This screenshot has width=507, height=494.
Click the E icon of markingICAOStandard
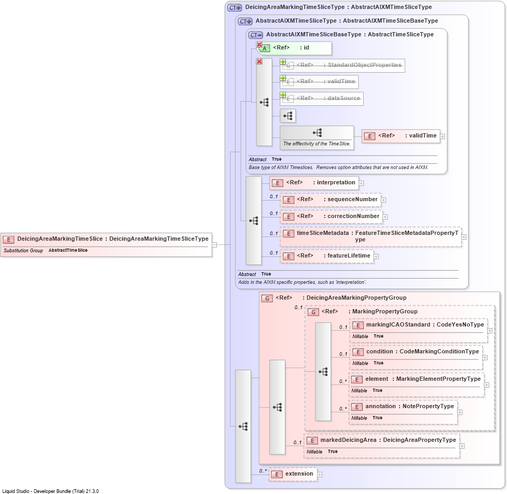[357, 325]
